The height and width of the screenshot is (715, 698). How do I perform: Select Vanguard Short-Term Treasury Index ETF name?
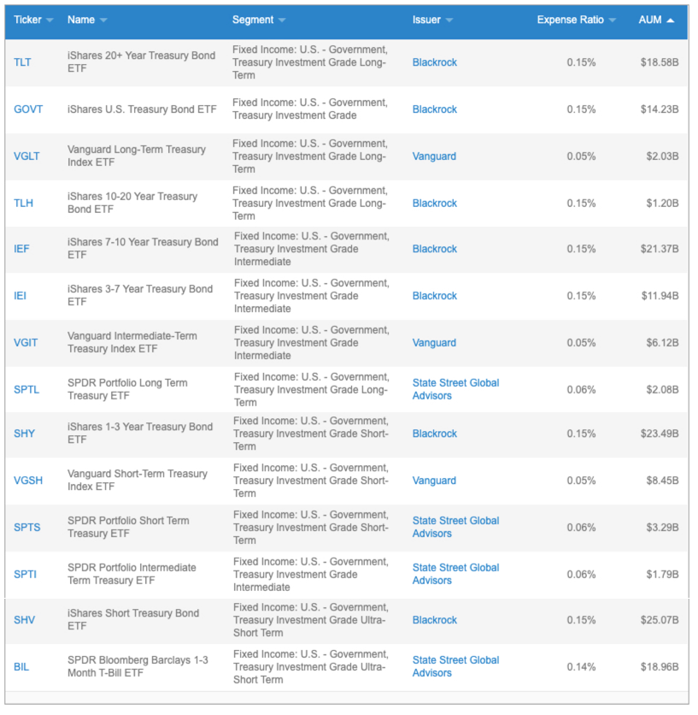[x=138, y=480]
